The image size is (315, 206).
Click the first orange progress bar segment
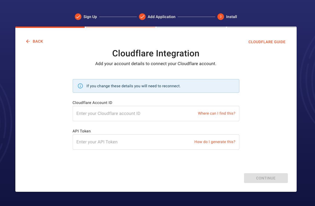coord(50,27)
